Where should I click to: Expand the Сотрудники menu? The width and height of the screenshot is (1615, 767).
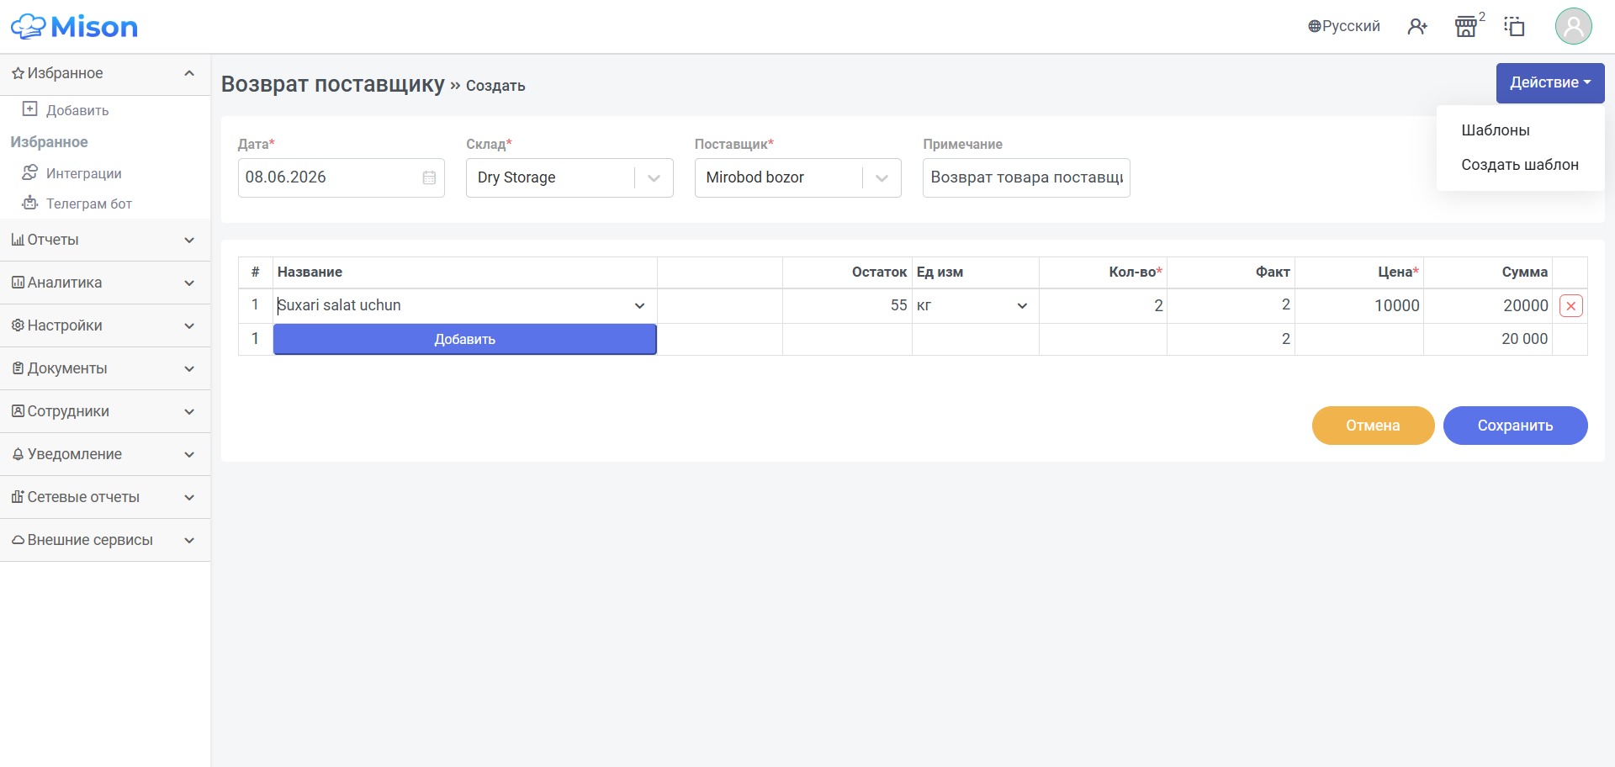click(105, 412)
